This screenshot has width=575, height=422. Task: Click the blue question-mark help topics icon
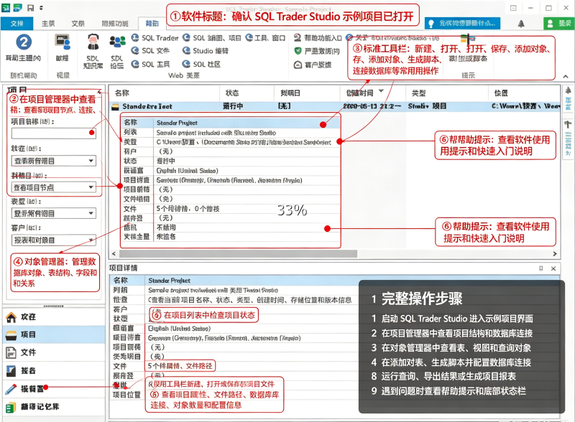click(24, 42)
